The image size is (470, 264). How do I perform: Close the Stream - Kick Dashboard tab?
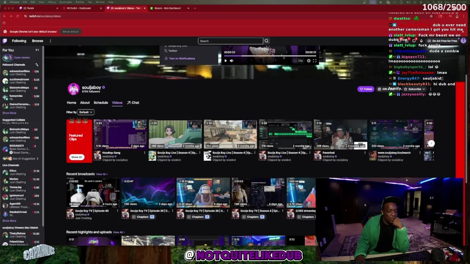click(x=188, y=8)
